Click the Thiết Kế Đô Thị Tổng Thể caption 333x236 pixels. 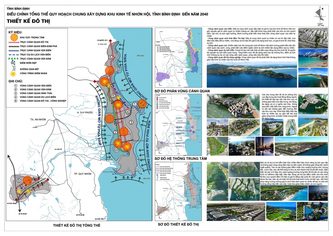point(77,225)
